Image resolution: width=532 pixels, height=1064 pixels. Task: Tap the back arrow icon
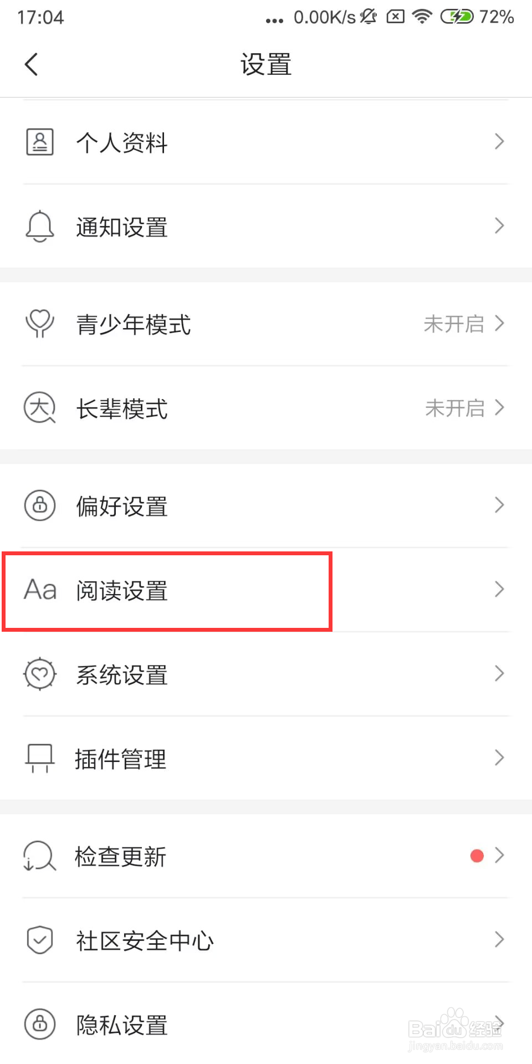coord(32,64)
